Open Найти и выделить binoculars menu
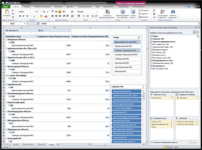 173,14
